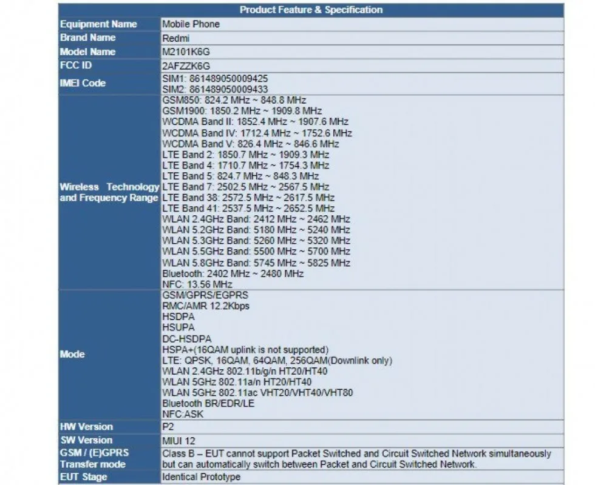The height and width of the screenshot is (485, 595).
Task: Select the 'Mode' label cell
Action: (109, 355)
